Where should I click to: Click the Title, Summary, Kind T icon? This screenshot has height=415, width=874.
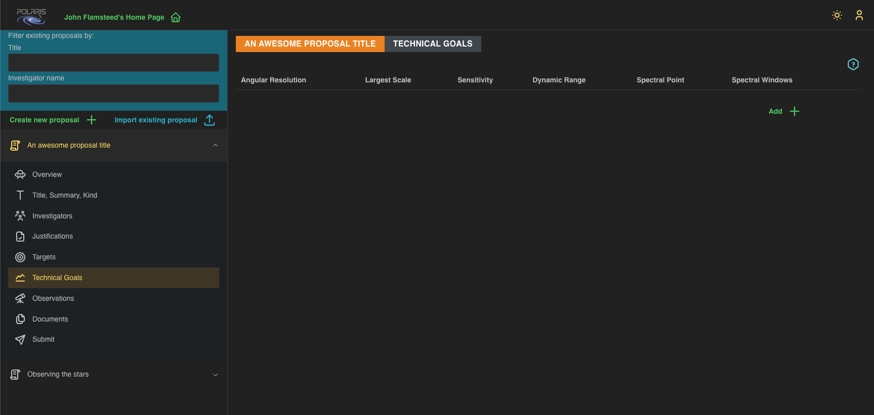click(x=20, y=195)
